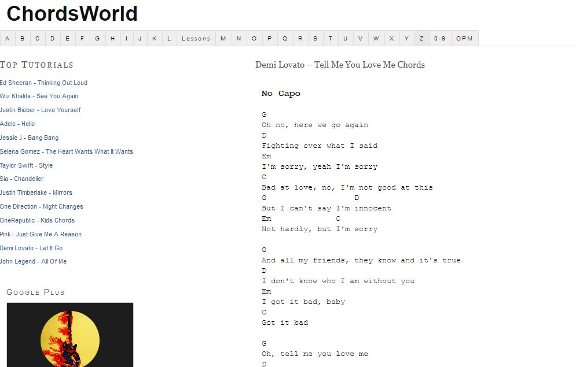The height and width of the screenshot is (367, 576).
Task: Select letter S in the alphabet navigation
Action: click(x=315, y=38)
